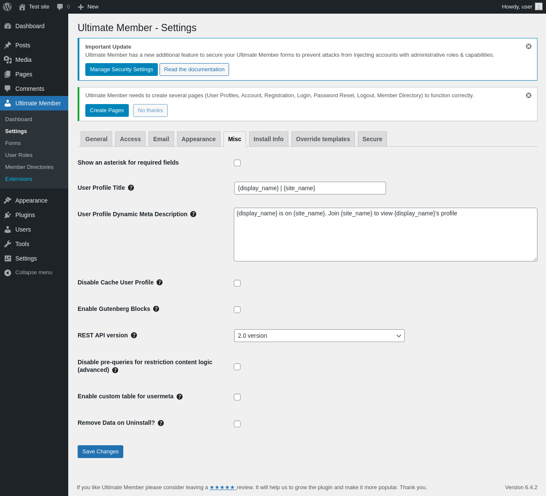Click the Create Pages button
This screenshot has height=496, width=546.
(107, 110)
